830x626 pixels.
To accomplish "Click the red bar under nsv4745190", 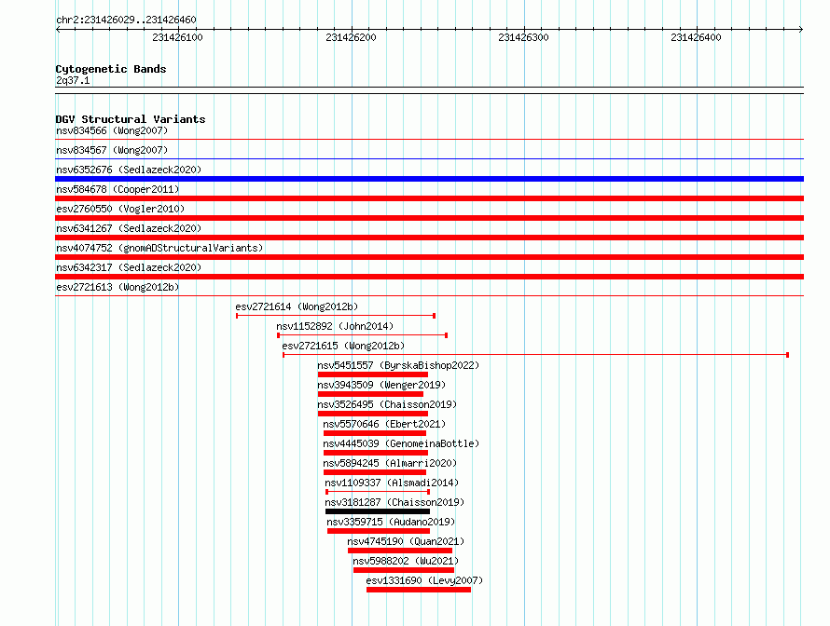I will point(400,551).
